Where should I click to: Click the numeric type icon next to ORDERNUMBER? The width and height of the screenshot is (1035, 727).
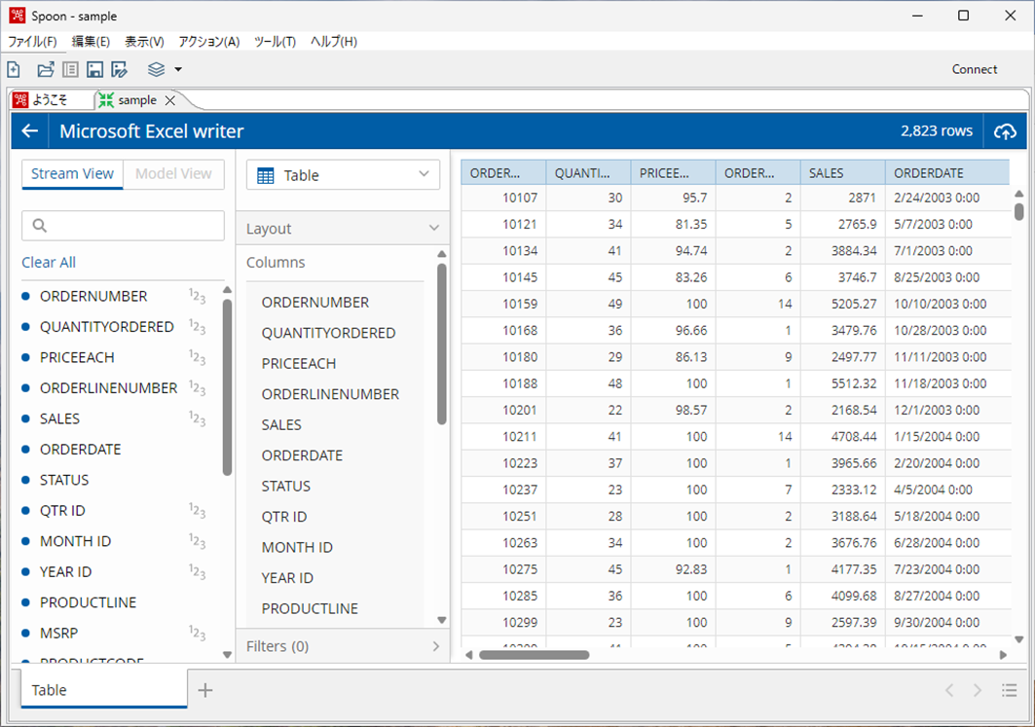click(x=197, y=296)
